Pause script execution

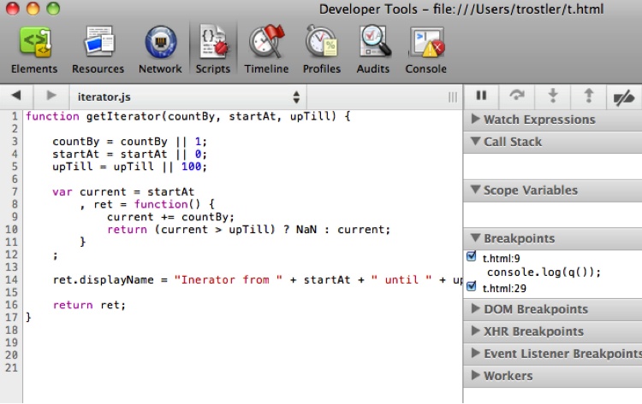pos(481,96)
